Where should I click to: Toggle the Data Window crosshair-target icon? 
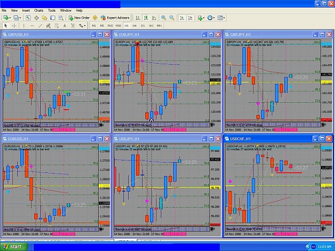click(x=36, y=18)
